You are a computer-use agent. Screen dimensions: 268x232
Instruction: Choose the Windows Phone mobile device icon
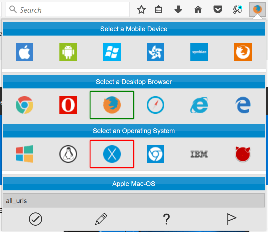pyautogui.click(x=112, y=52)
